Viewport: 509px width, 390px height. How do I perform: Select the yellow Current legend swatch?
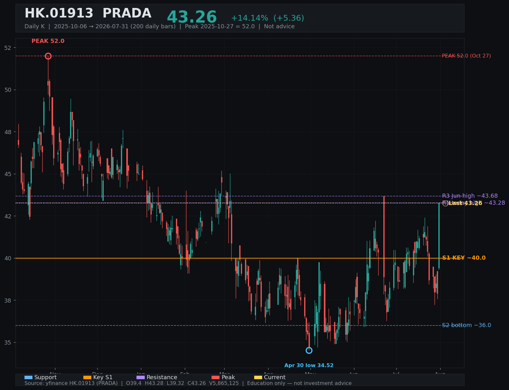258,378
